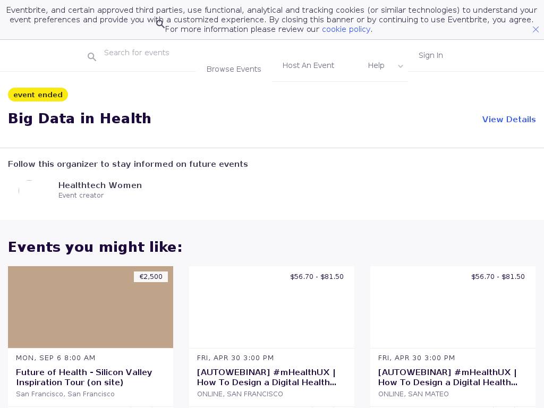The width and height of the screenshot is (544, 408).
Task: Click the gray search icon beside the search field
Action: (x=92, y=57)
